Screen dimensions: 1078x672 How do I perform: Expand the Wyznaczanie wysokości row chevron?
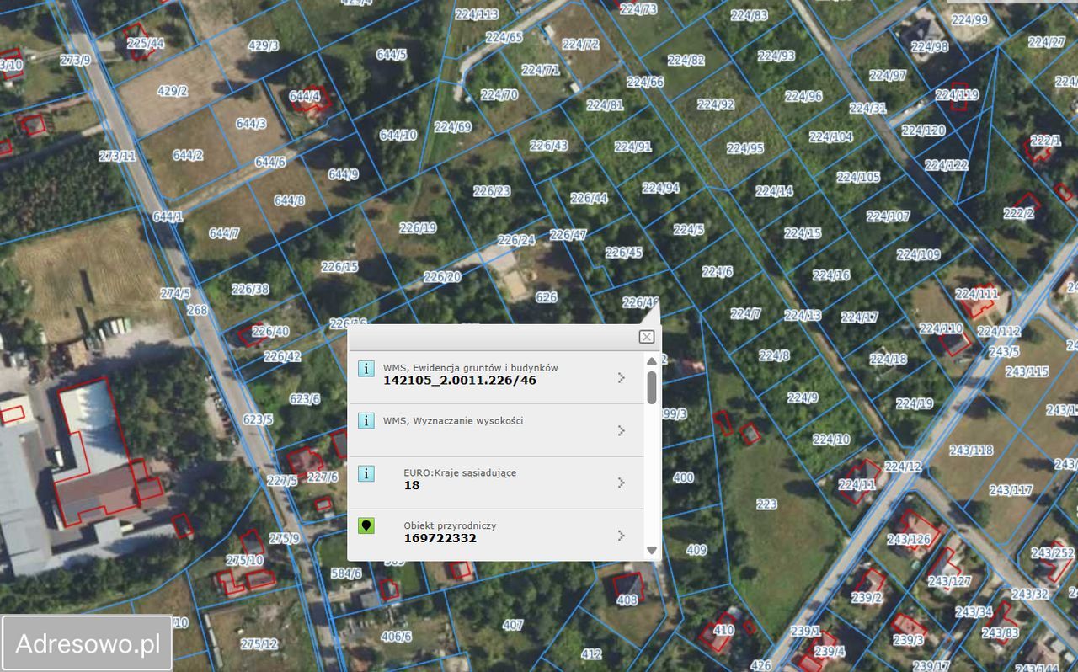pyautogui.click(x=622, y=430)
